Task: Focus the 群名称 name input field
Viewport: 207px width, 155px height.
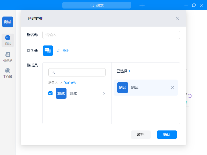Action: point(111,35)
